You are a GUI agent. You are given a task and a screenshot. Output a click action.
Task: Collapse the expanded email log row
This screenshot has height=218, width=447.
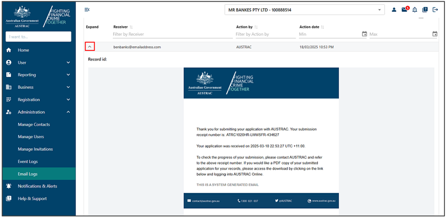[90, 47]
